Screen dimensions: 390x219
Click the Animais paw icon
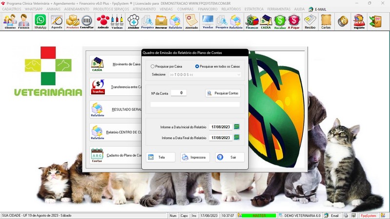[103, 20]
